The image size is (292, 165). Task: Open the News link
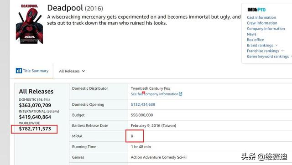(251, 34)
